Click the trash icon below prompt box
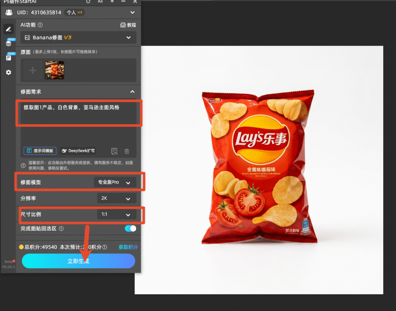 tap(127, 151)
